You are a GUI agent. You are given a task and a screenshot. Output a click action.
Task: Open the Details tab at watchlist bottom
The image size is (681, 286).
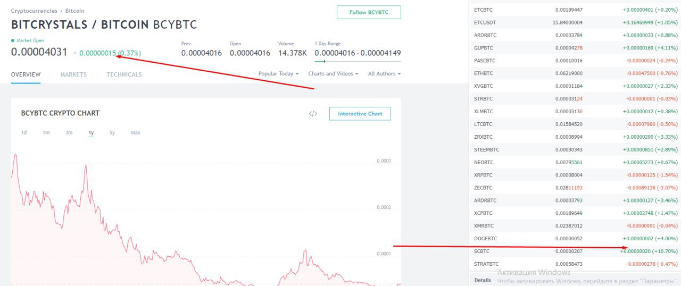point(483,280)
